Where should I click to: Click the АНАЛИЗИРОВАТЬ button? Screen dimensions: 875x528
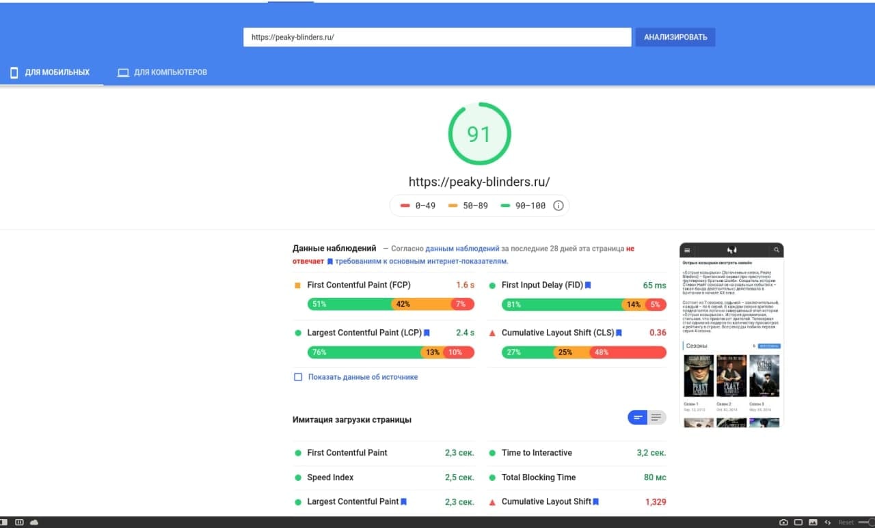[x=675, y=37]
